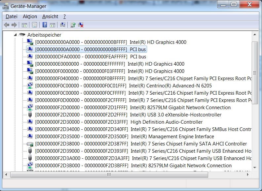Click icon of the E0000000 HD Graphics row
262x191 pixels.
click(30, 64)
